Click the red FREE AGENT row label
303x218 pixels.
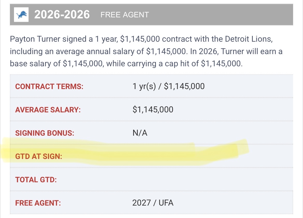(38, 203)
